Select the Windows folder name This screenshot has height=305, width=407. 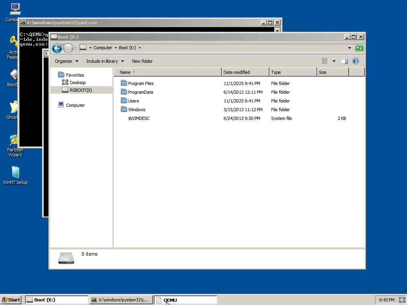point(137,110)
